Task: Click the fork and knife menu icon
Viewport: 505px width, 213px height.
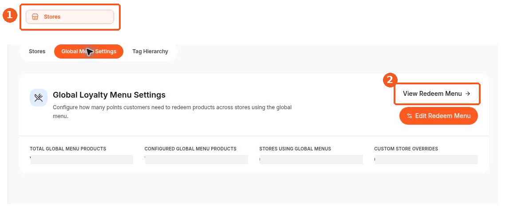Action: pyautogui.click(x=39, y=98)
